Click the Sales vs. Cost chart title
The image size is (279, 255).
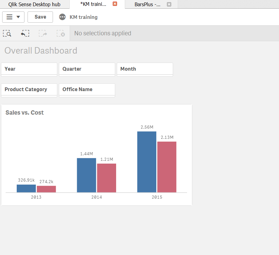(x=24, y=112)
